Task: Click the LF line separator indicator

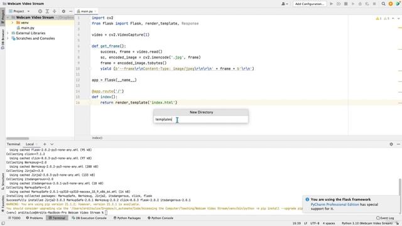Action: [x=306, y=223]
